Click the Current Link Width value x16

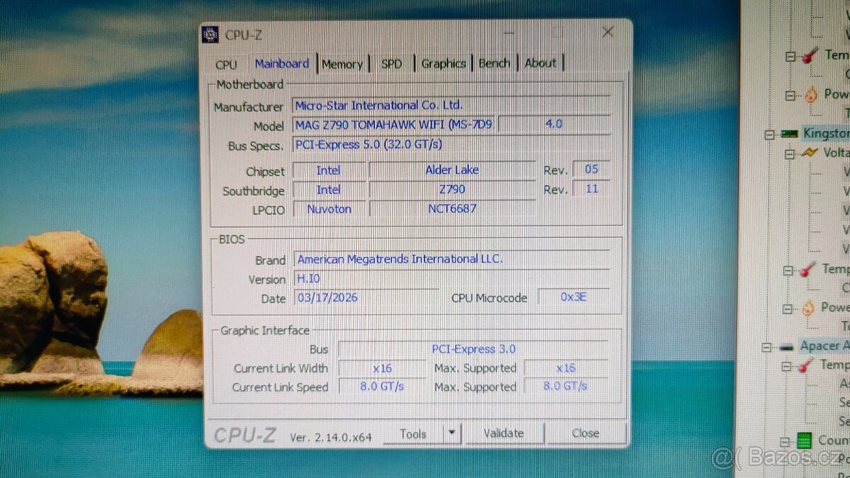382,368
